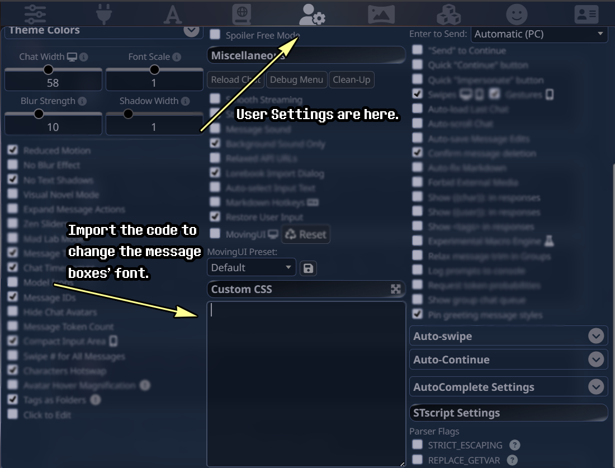
Task: Check Click to Edit checkbox
Action: [12, 414]
